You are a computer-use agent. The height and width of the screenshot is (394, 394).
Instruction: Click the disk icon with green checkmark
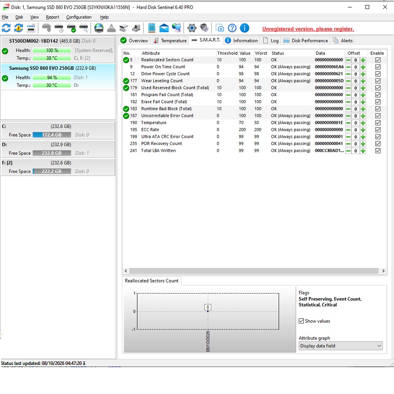point(71,28)
